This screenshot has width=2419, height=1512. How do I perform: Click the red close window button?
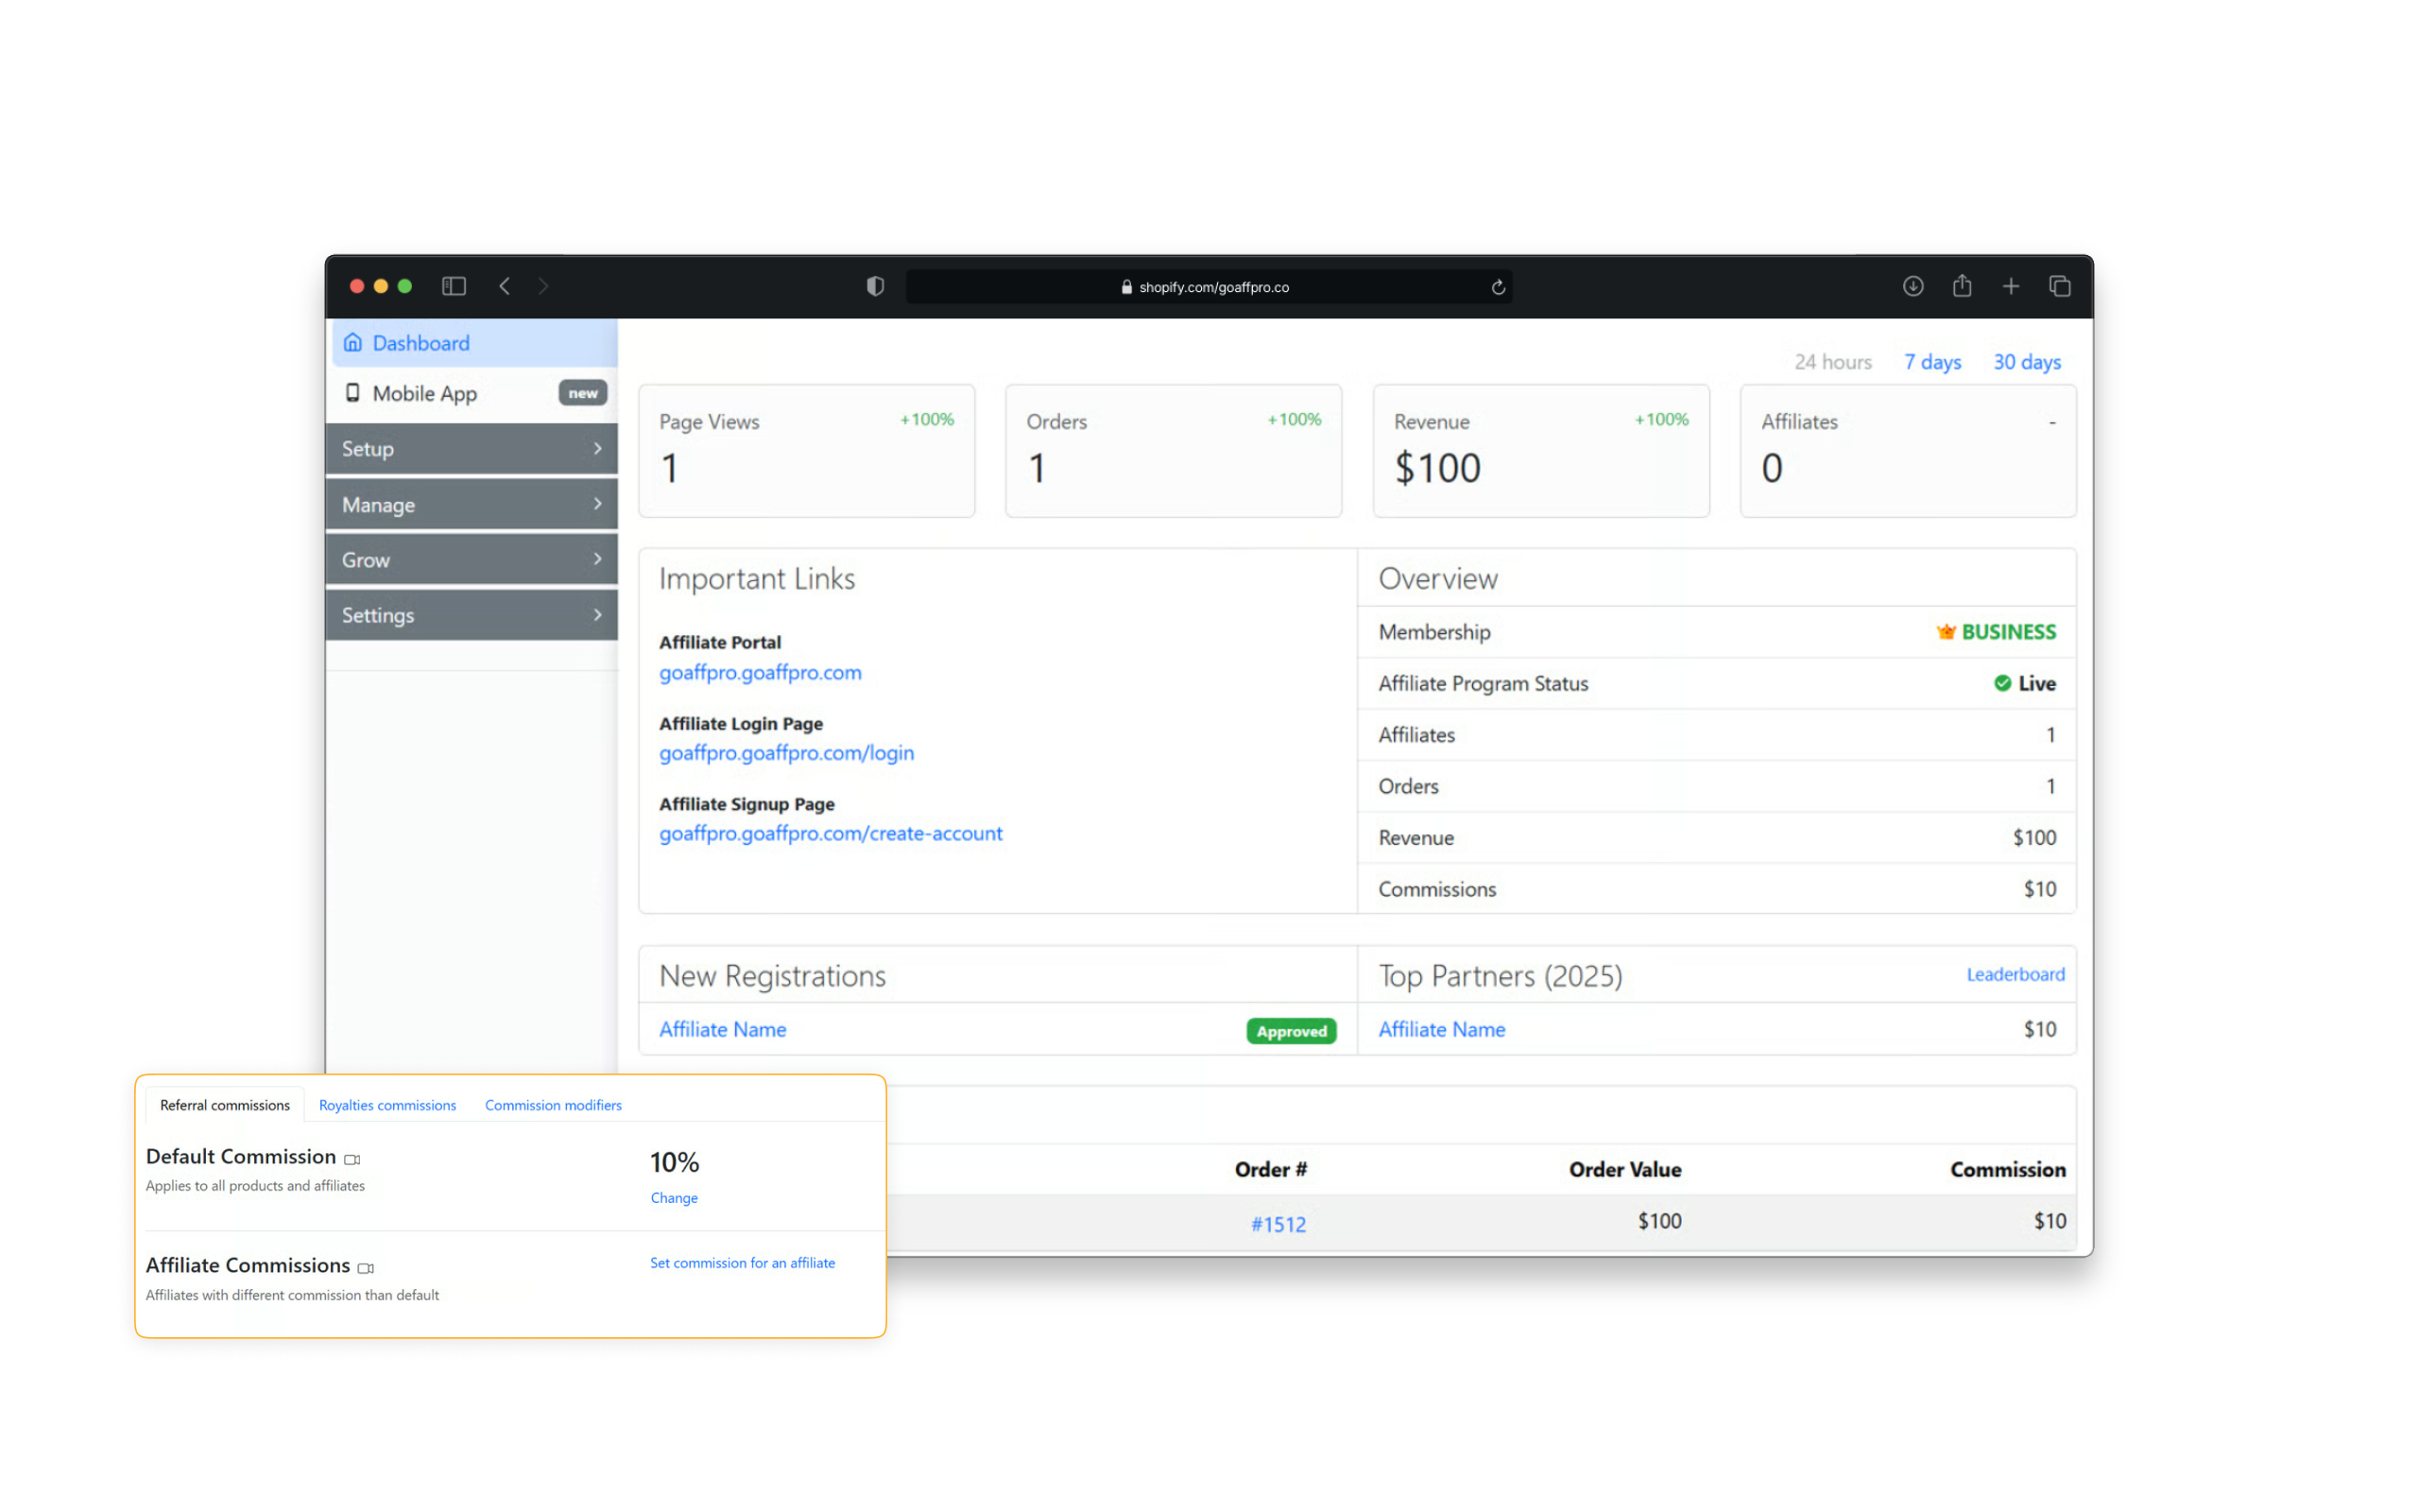pyautogui.click(x=357, y=286)
